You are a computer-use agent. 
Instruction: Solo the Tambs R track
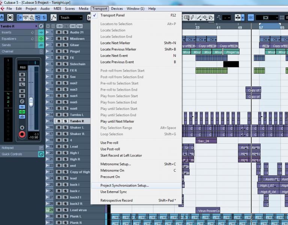point(65,121)
